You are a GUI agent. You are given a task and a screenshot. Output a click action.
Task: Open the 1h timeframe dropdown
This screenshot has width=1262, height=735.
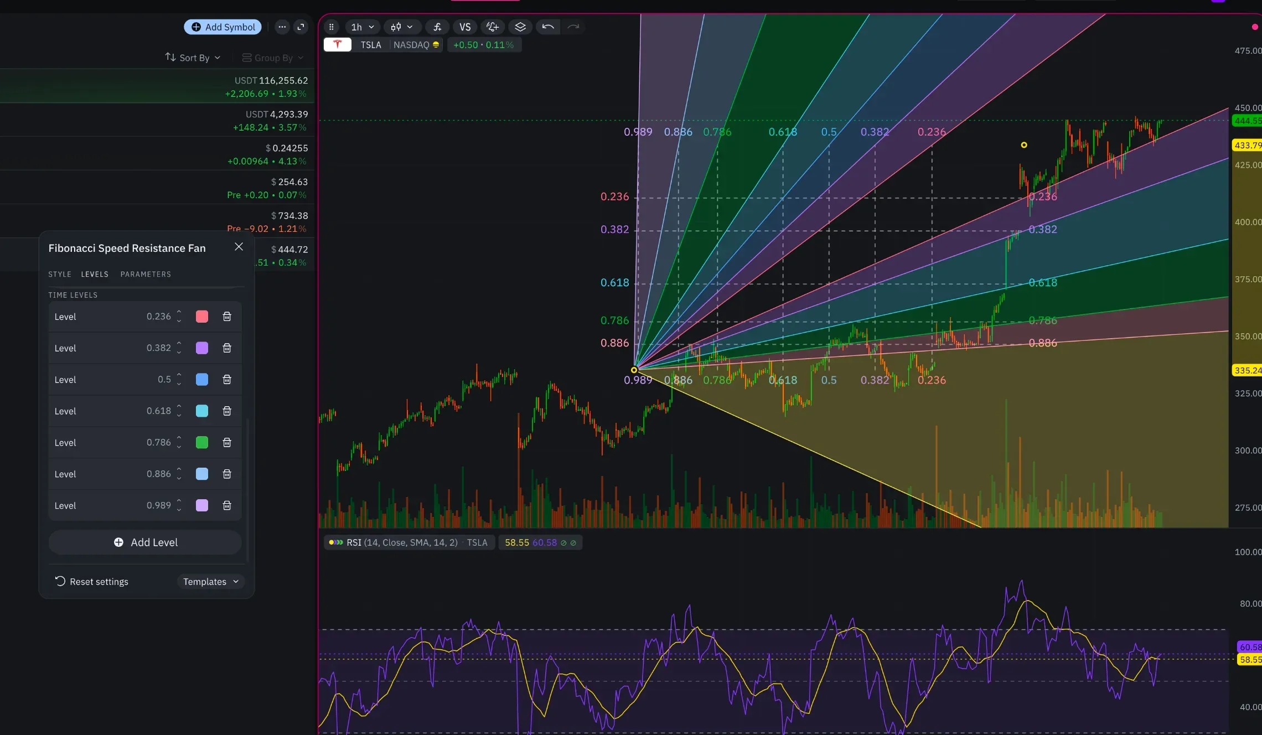click(363, 27)
